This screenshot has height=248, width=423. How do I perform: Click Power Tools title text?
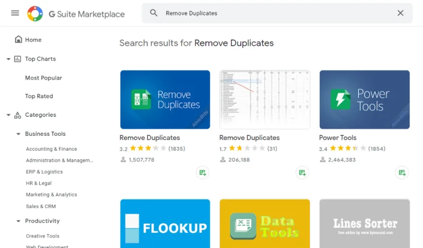click(338, 138)
